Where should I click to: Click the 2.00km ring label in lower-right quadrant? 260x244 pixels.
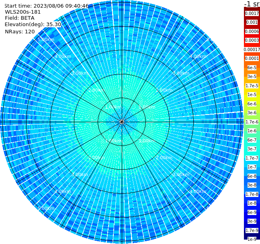164,158
